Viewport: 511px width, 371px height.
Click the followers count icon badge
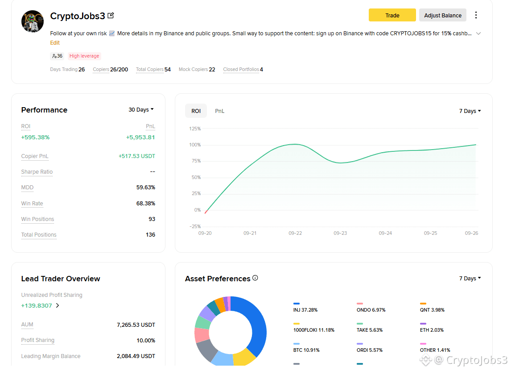point(57,56)
